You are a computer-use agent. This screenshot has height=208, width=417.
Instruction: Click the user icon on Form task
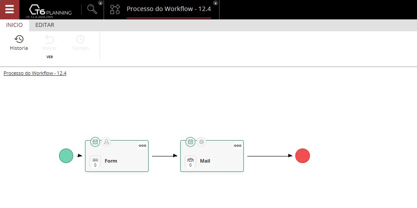106,142
